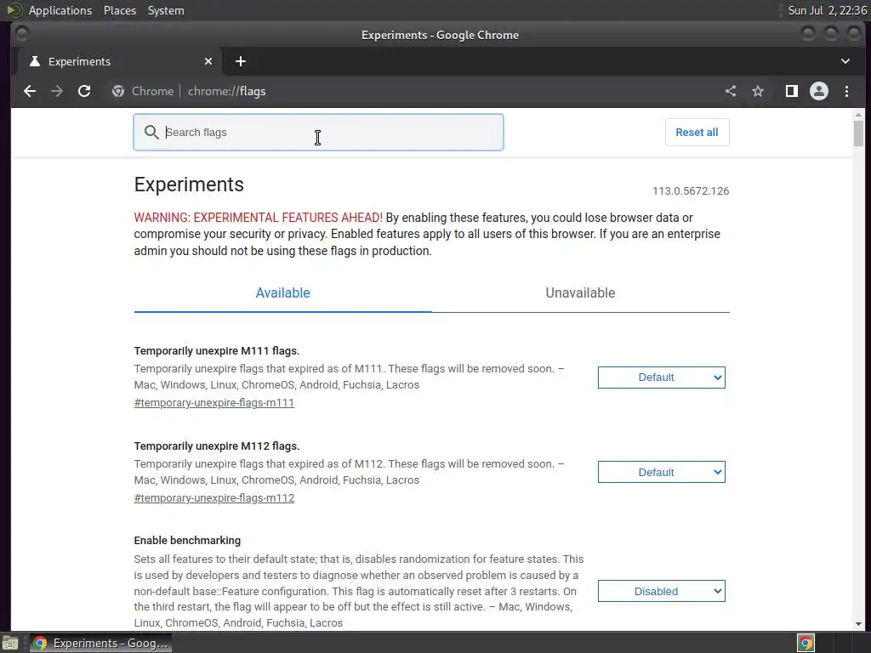Click the magnifier icon in the Search flags box
871x653 pixels.
pos(151,132)
